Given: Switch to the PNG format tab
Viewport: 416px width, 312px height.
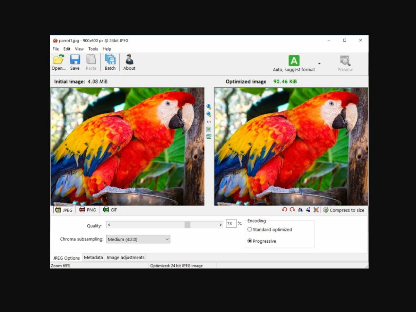Looking at the screenshot, I should point(88,210).
